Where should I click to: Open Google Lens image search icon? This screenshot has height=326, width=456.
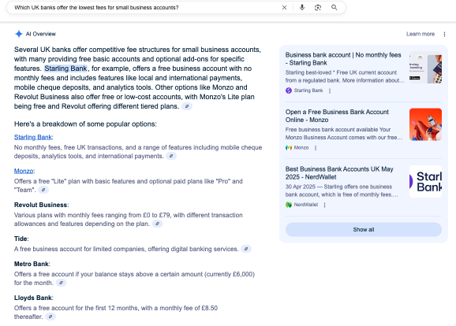point(318,8)
